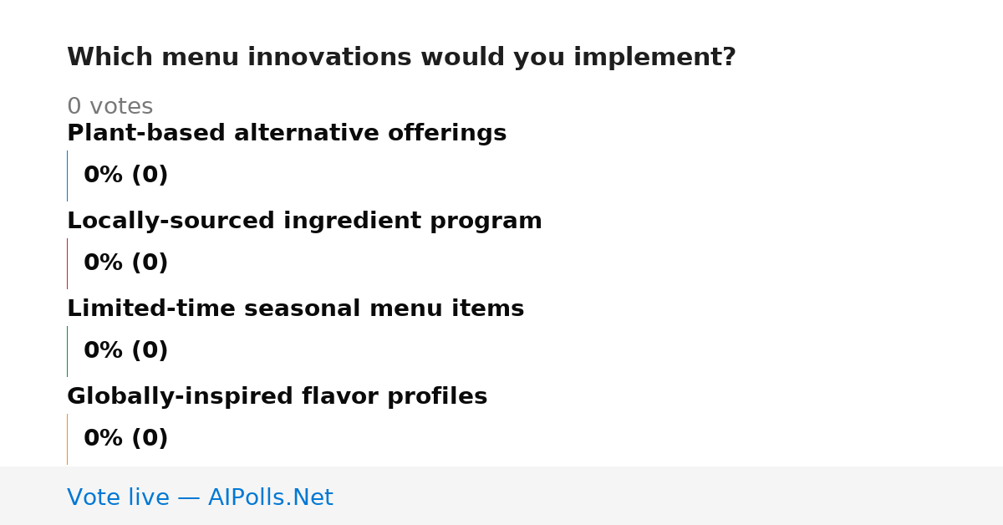Click the Plant-based 0% (0) result
Image resolution: width=1003 pixels, height=525 pixels.
125,176
